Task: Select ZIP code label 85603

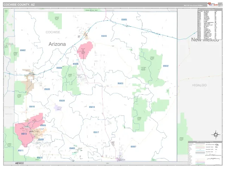Action: click(x=72, y=148)
